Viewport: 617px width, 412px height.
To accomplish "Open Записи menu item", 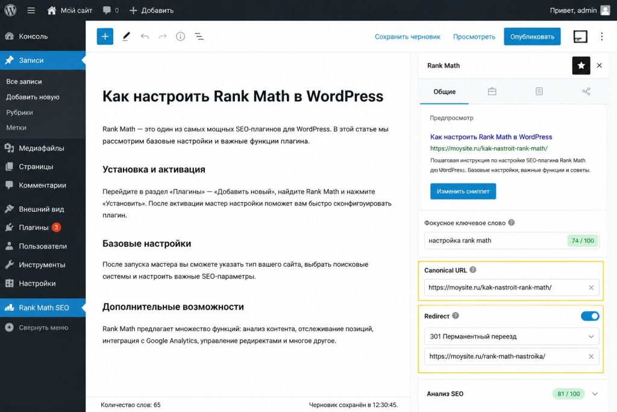I will (x=43, y=60).
